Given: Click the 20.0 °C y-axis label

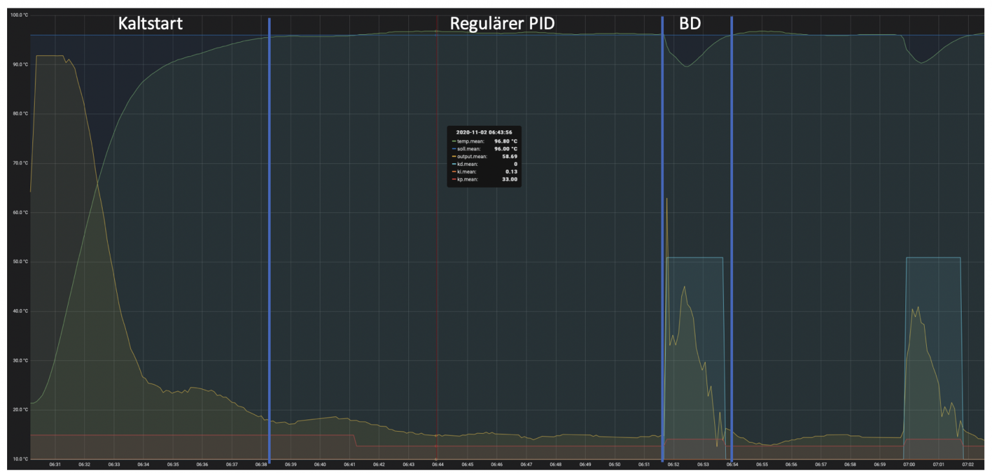Looking at the screenshot, I should pyautogui.click(x=19, y=410).
